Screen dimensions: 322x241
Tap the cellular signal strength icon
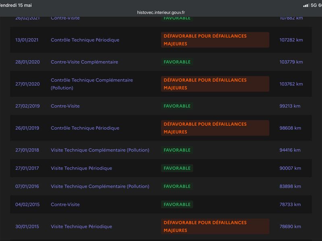(306, 5)
